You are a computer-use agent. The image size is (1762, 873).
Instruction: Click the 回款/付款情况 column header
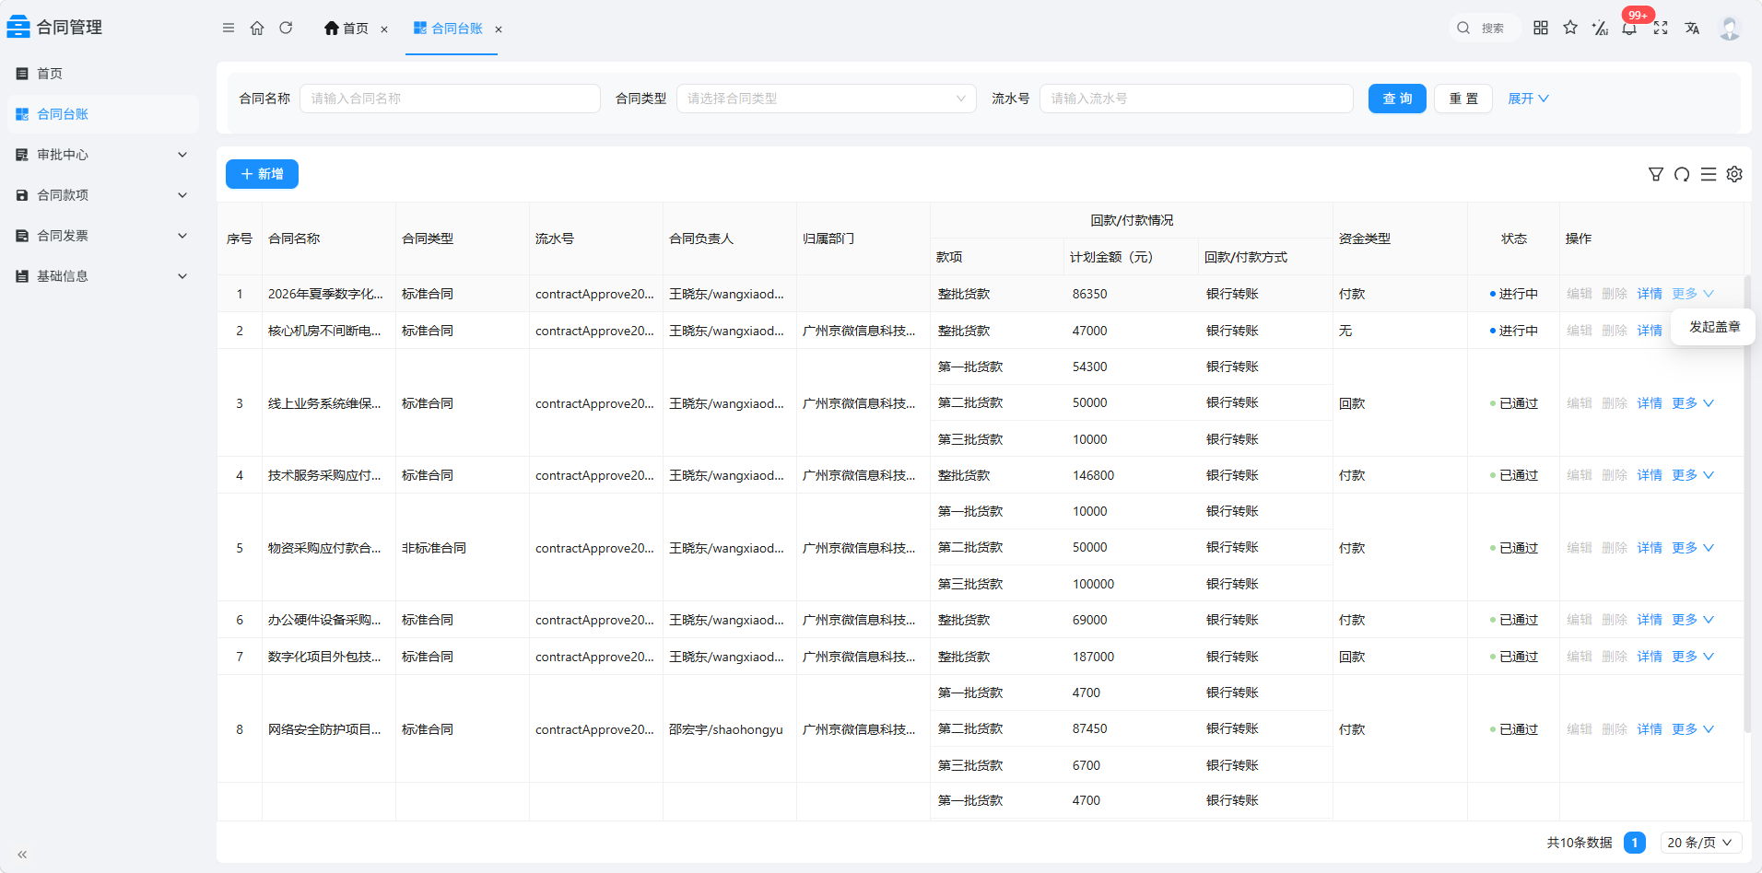[1132, 220]
